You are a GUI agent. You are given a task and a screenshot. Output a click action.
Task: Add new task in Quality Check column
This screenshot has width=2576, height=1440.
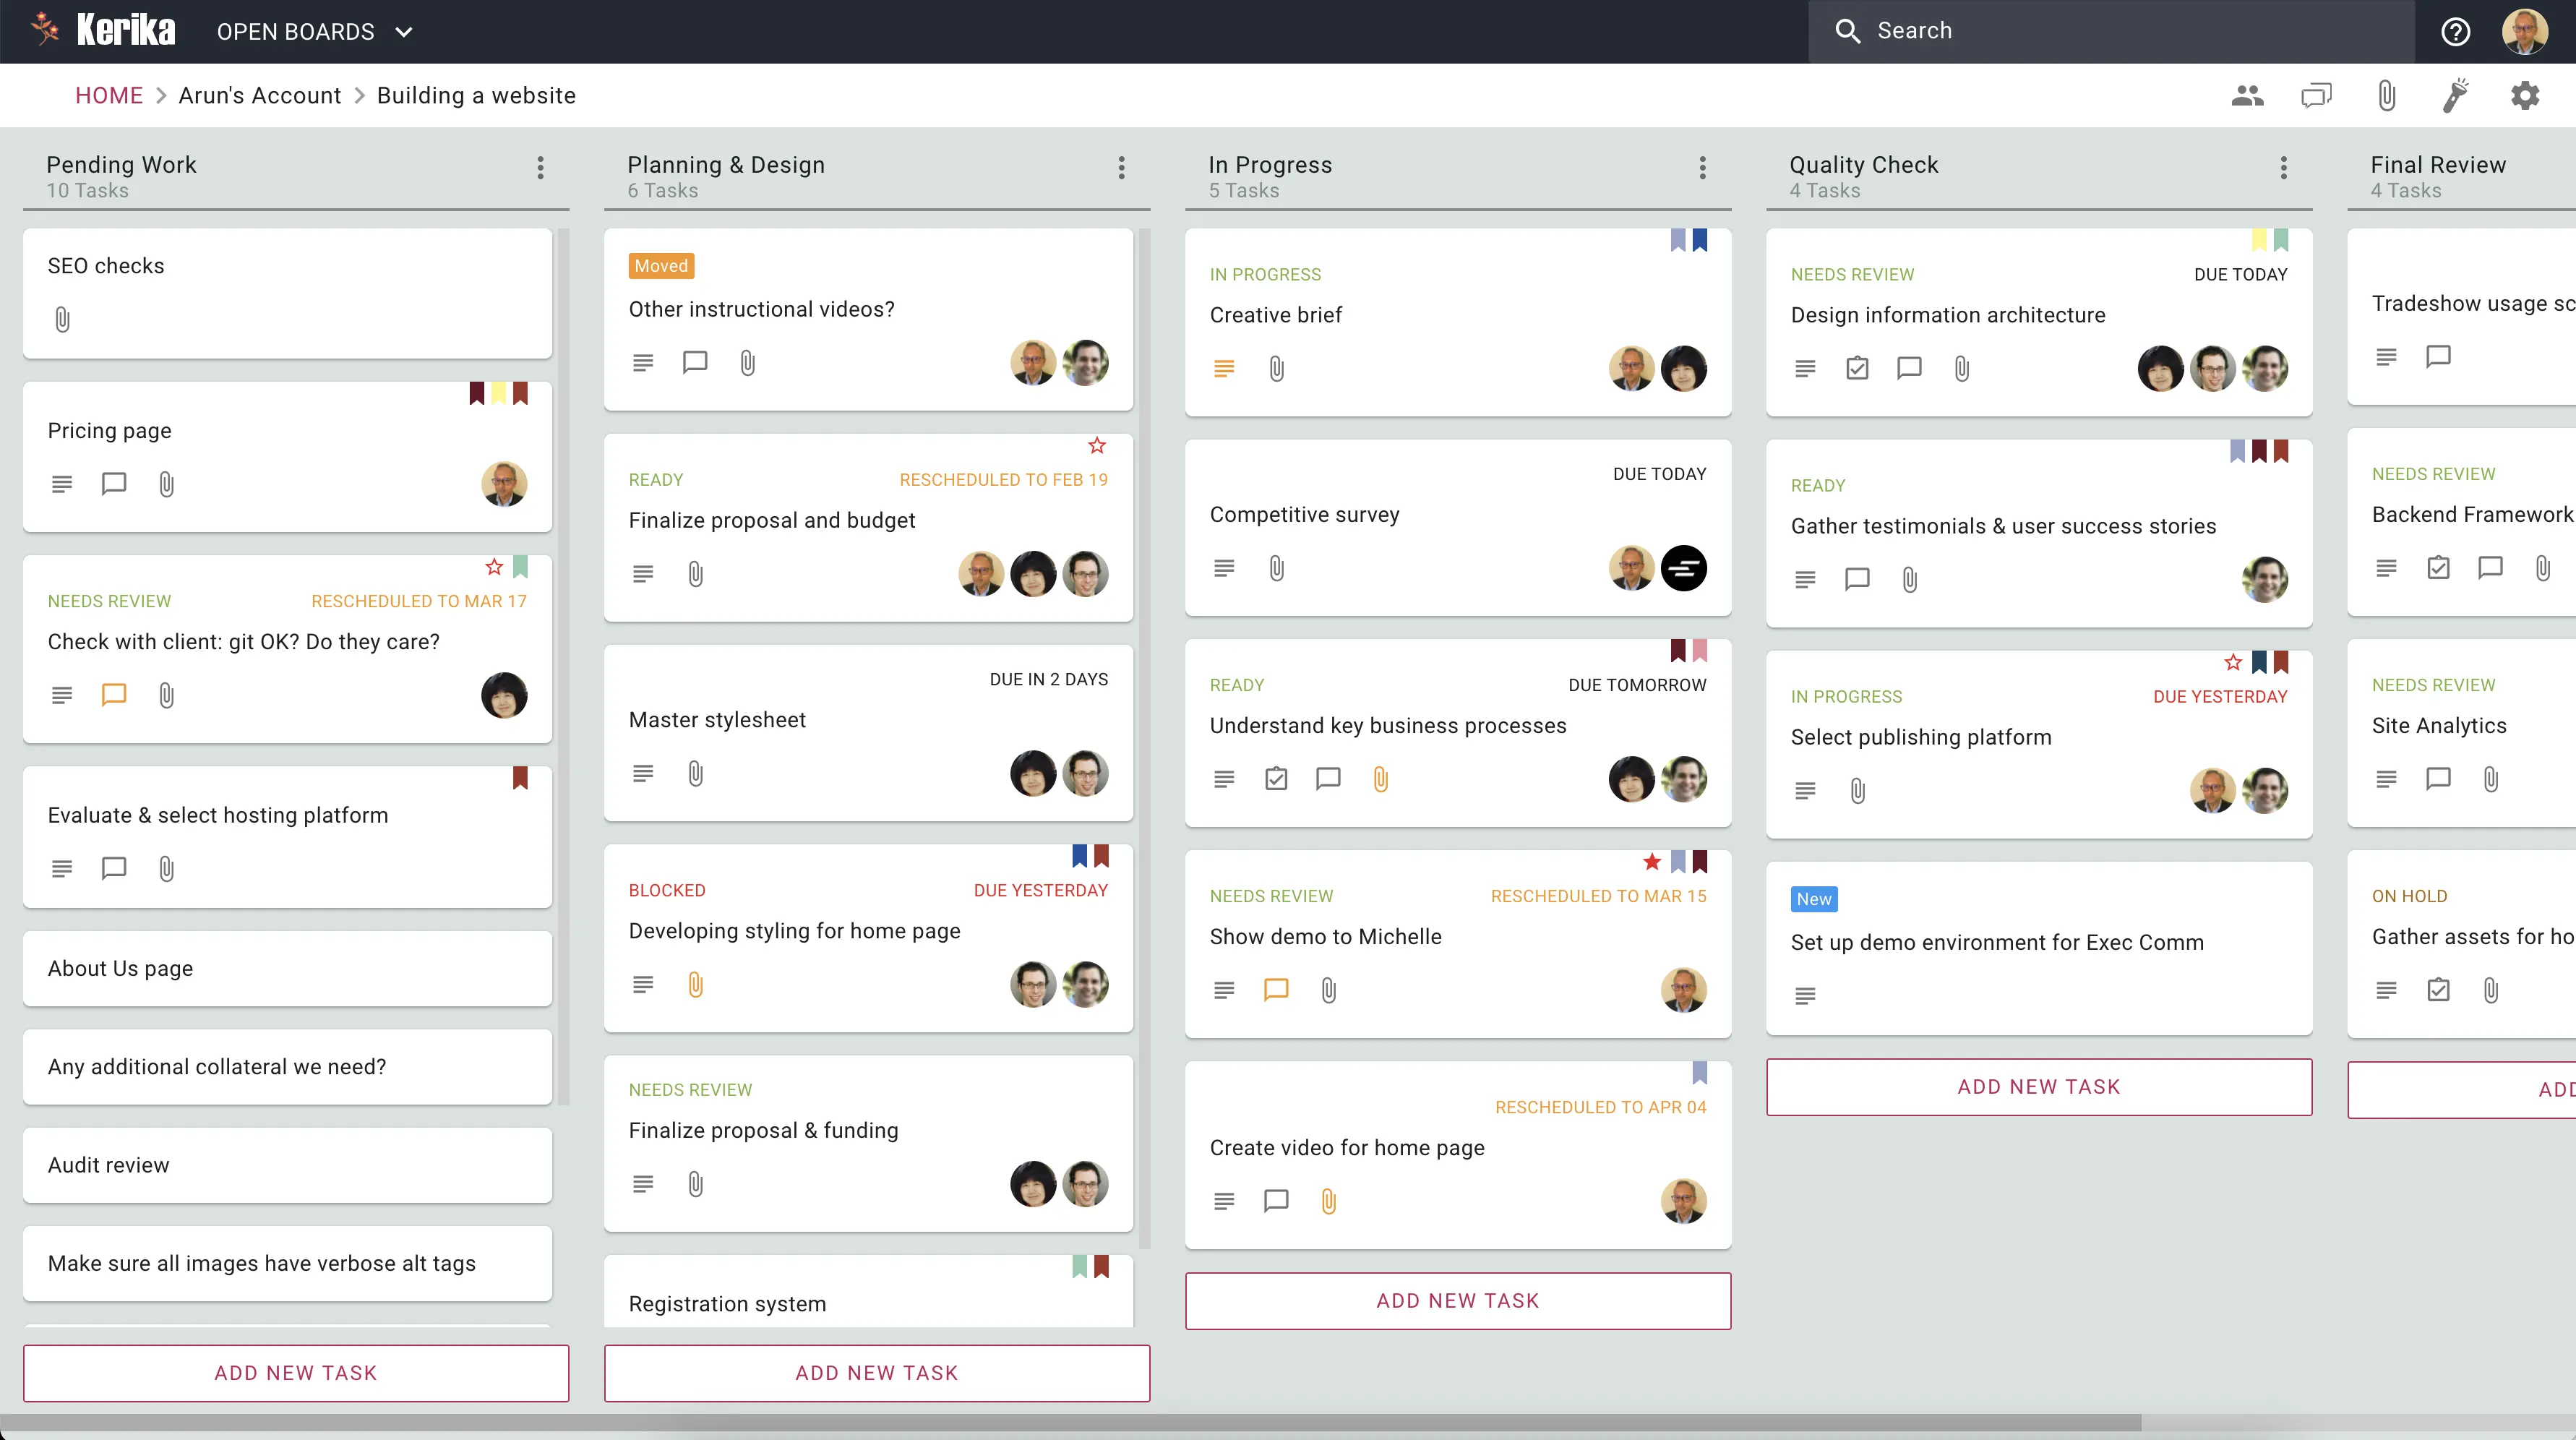[2039, 1087]
